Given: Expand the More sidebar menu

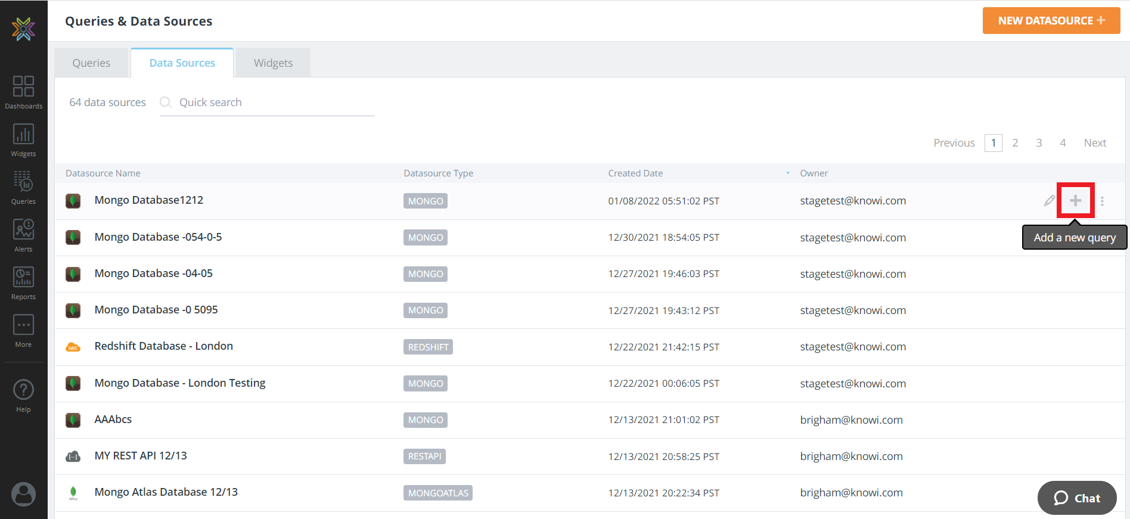Looking at the screenshot, I should pos(23,330).
